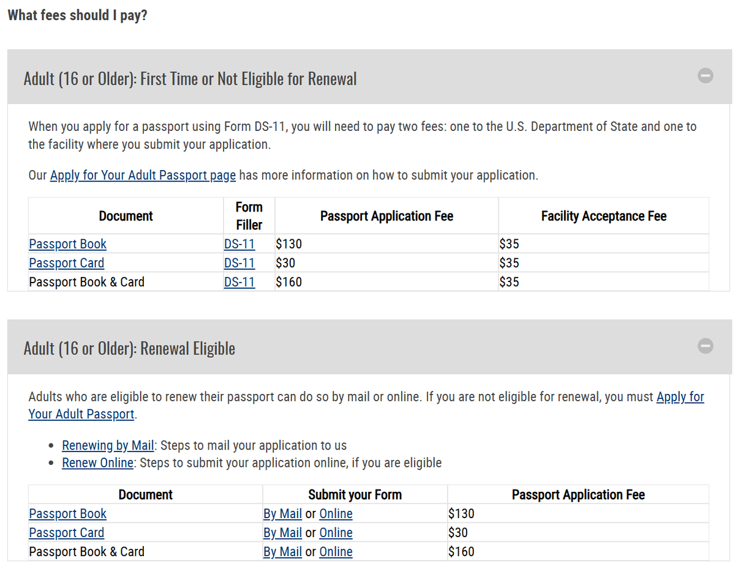This screenshot has height=564, width=735.
Task: Select Passport Application Fee header in first-time table
Action: [386, 216]
